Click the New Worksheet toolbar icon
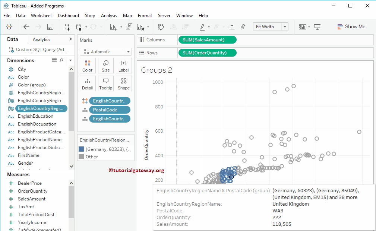 113,27
